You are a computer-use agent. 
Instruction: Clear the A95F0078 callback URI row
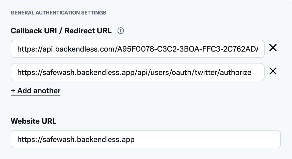pyautogui.click(x=273, y=48)
